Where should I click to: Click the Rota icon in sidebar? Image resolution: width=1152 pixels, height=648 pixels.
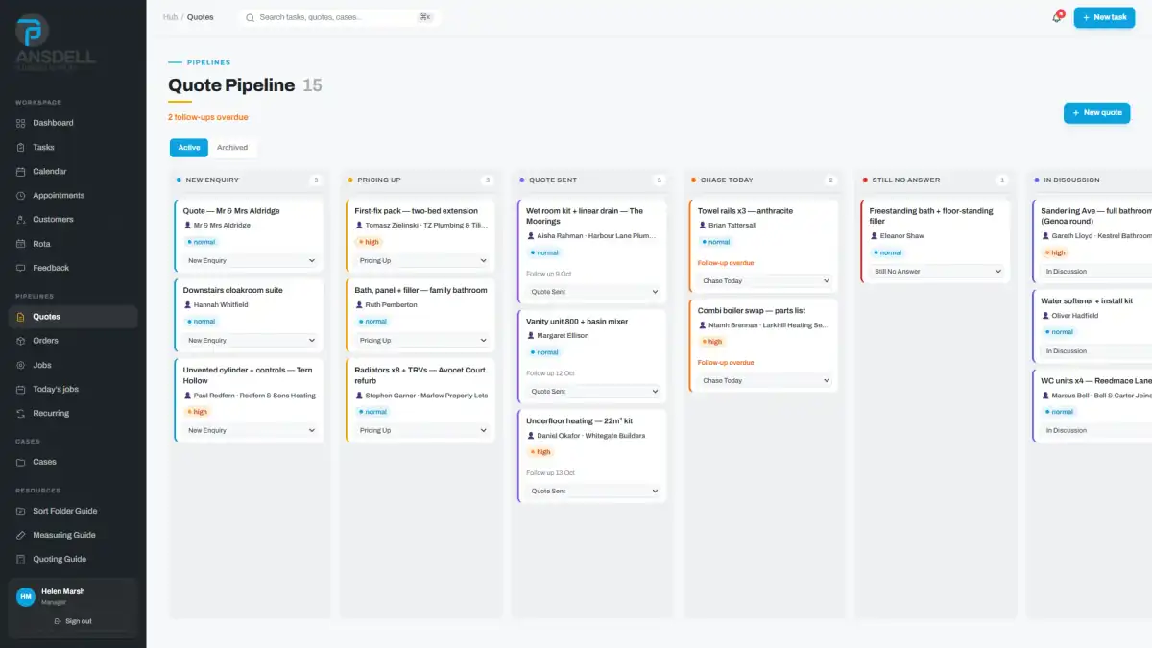click(21, 244)
